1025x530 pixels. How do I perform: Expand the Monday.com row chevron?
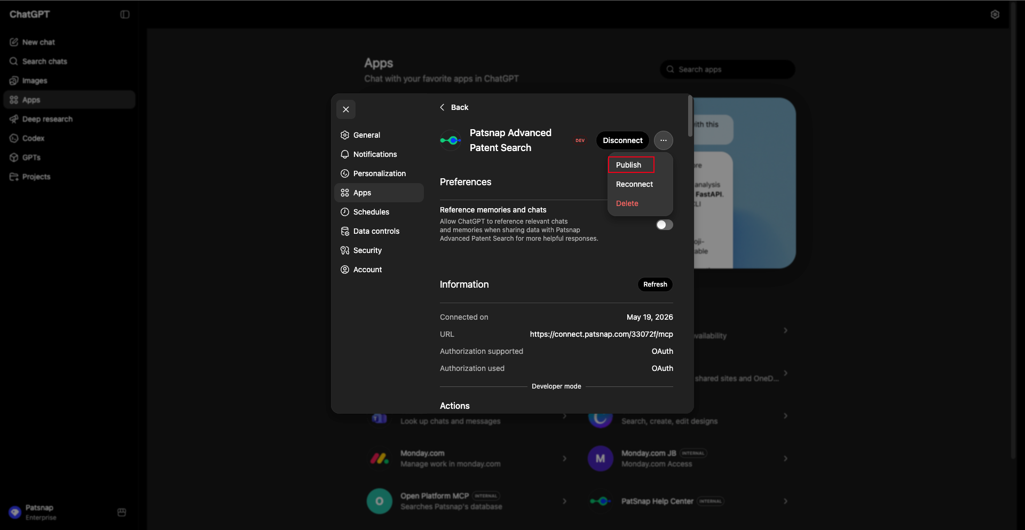click(565, 458)
